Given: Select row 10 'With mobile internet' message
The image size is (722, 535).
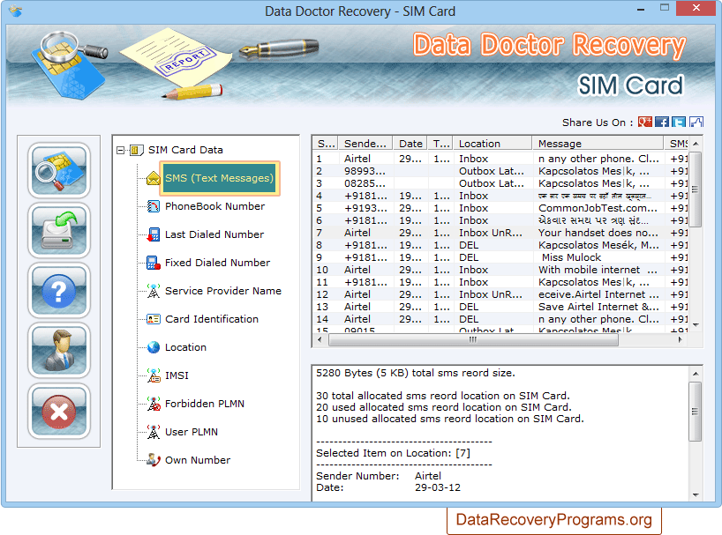Looking at the screenshot, I should click(500, 270).
